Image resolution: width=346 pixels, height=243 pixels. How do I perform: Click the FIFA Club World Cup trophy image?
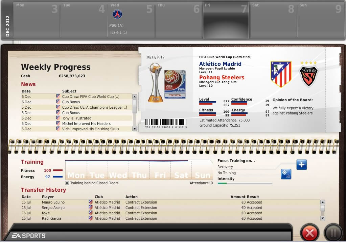pos(156,83)
